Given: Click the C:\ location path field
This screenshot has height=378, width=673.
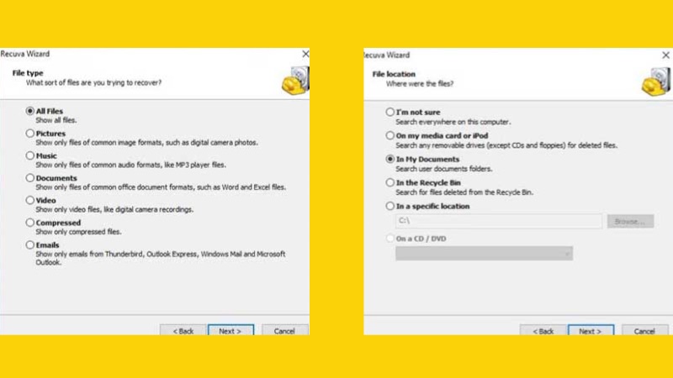Looking at the screenshot, I should click(x=498, y=221).
